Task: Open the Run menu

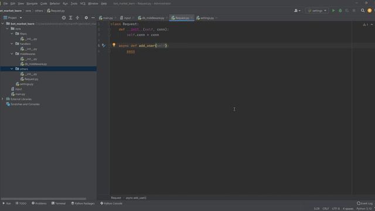Action: tap(65, 4)
